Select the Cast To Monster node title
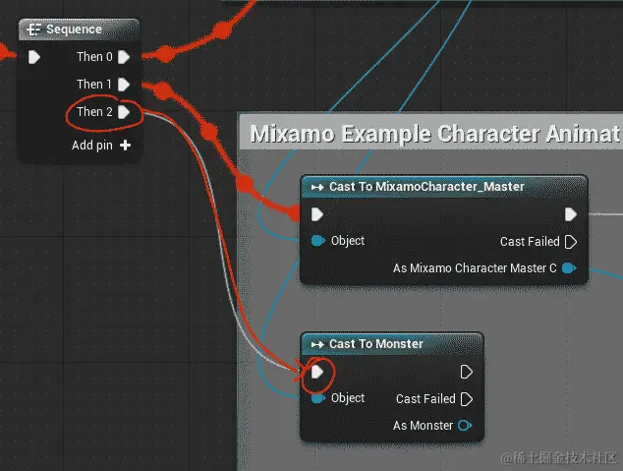 (376, 344)
